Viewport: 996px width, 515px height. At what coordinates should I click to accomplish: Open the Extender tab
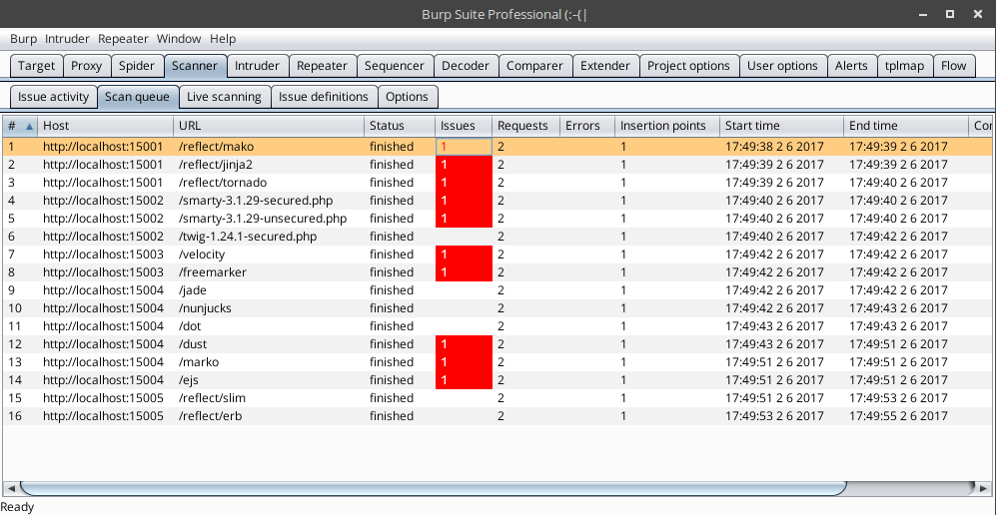(604, 66)
